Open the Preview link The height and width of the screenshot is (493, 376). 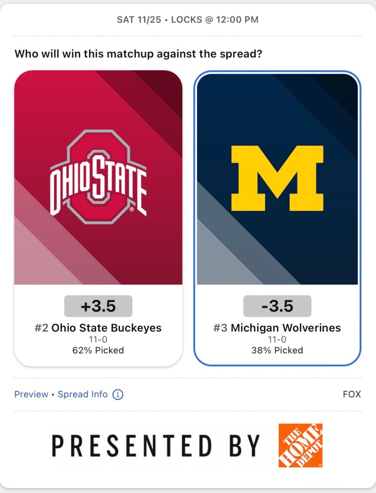tap(31, 394)
